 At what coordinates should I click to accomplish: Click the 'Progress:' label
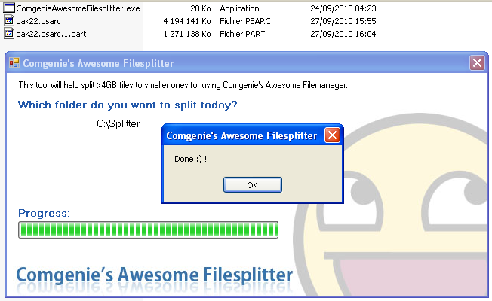point(44,214)
